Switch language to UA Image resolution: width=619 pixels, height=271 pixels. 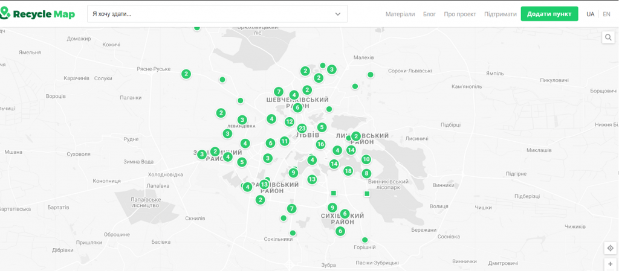(590, 14)
